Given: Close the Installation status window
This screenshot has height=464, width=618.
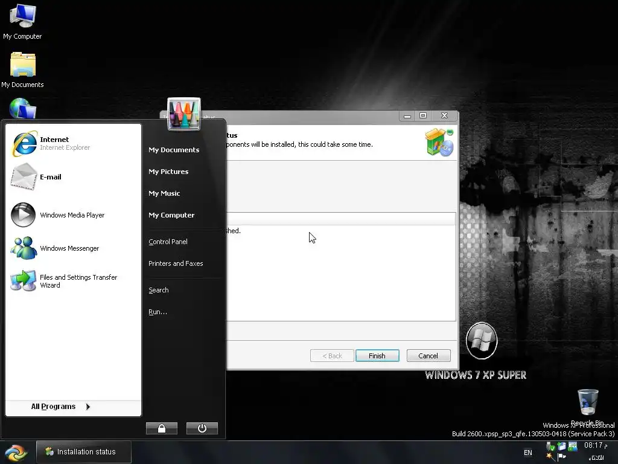Looking at the screenshot, I should coord(444,115).
